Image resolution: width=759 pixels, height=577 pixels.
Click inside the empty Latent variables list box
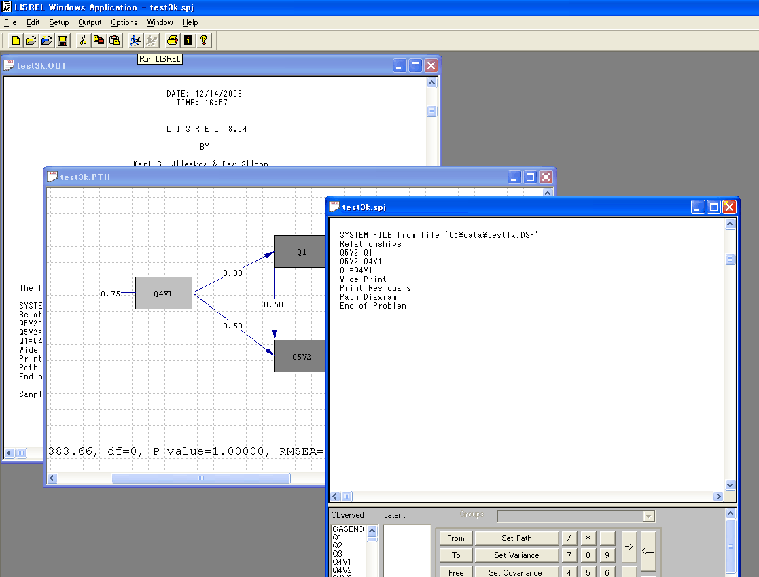coord(407,551)
